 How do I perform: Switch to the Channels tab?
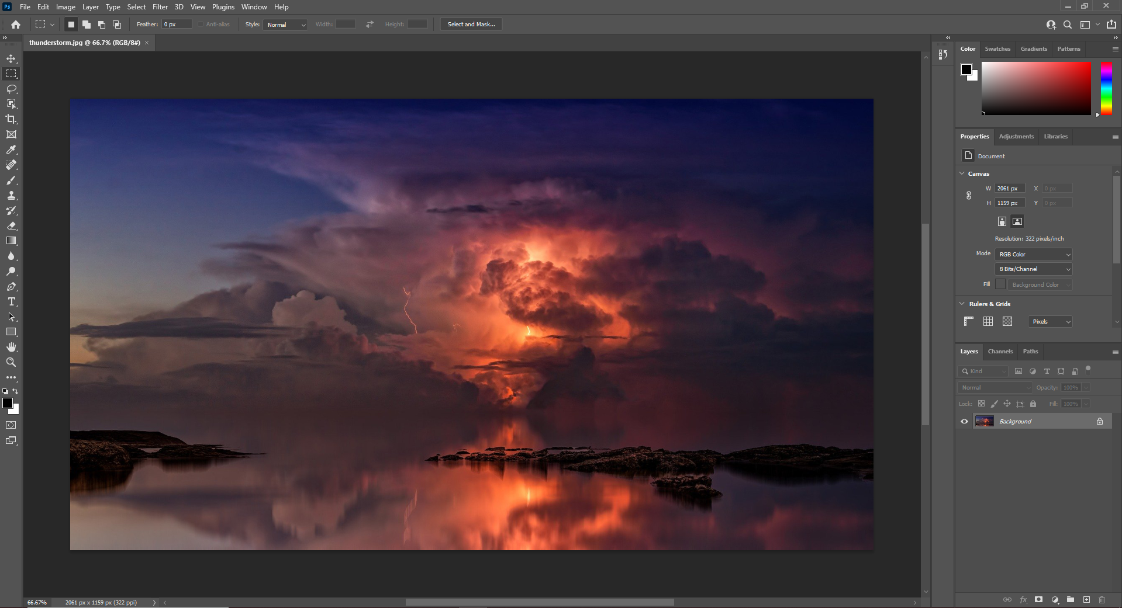tap(1000, 352)
